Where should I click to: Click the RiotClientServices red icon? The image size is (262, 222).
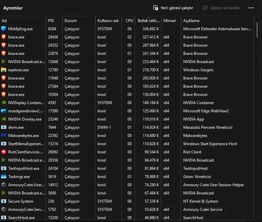pyautogui.click(x=4, y=152)
